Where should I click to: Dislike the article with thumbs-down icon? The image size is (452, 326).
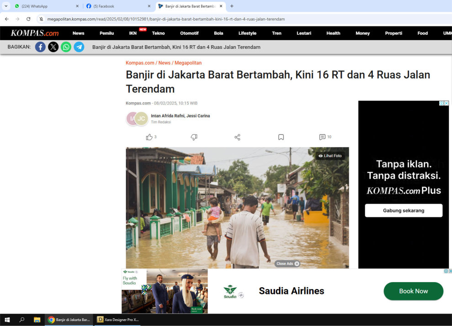[194, 137]
